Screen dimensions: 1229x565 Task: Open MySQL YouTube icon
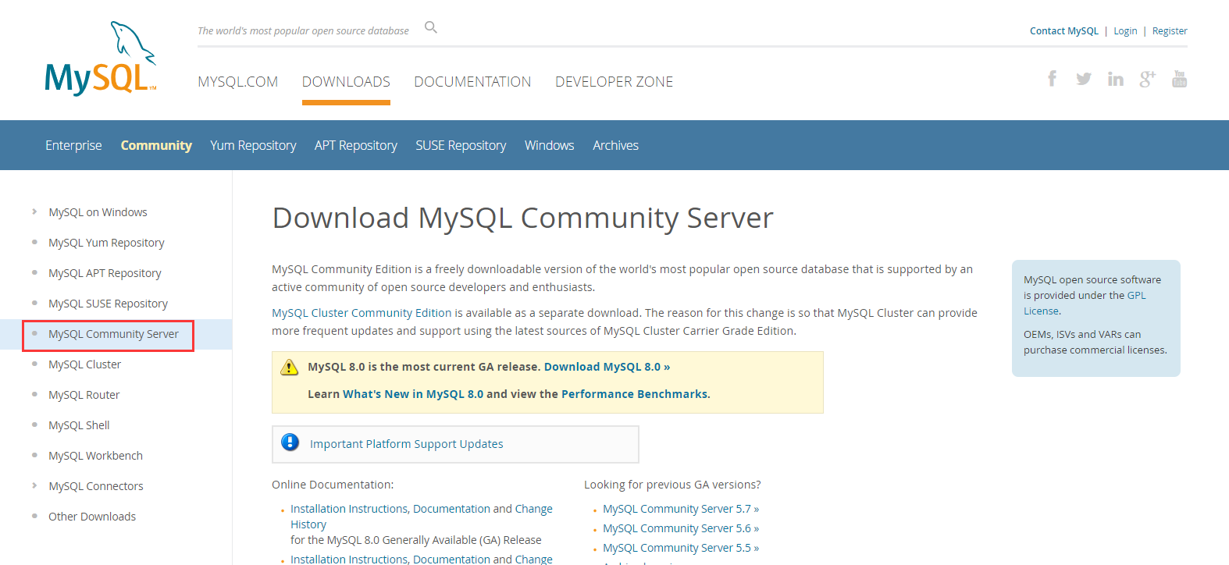(x=1179, y=79)
